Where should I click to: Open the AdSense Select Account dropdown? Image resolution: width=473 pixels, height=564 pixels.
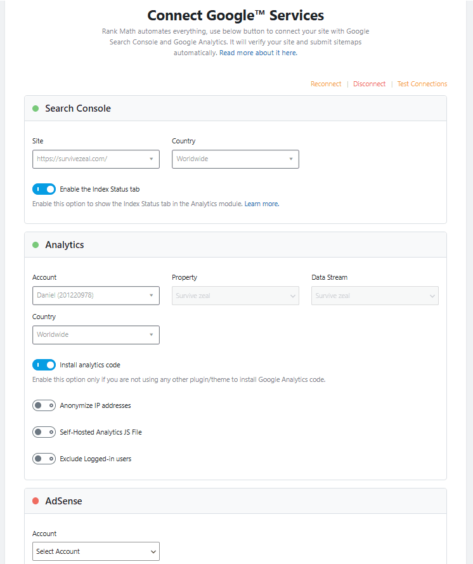point(96,551)
